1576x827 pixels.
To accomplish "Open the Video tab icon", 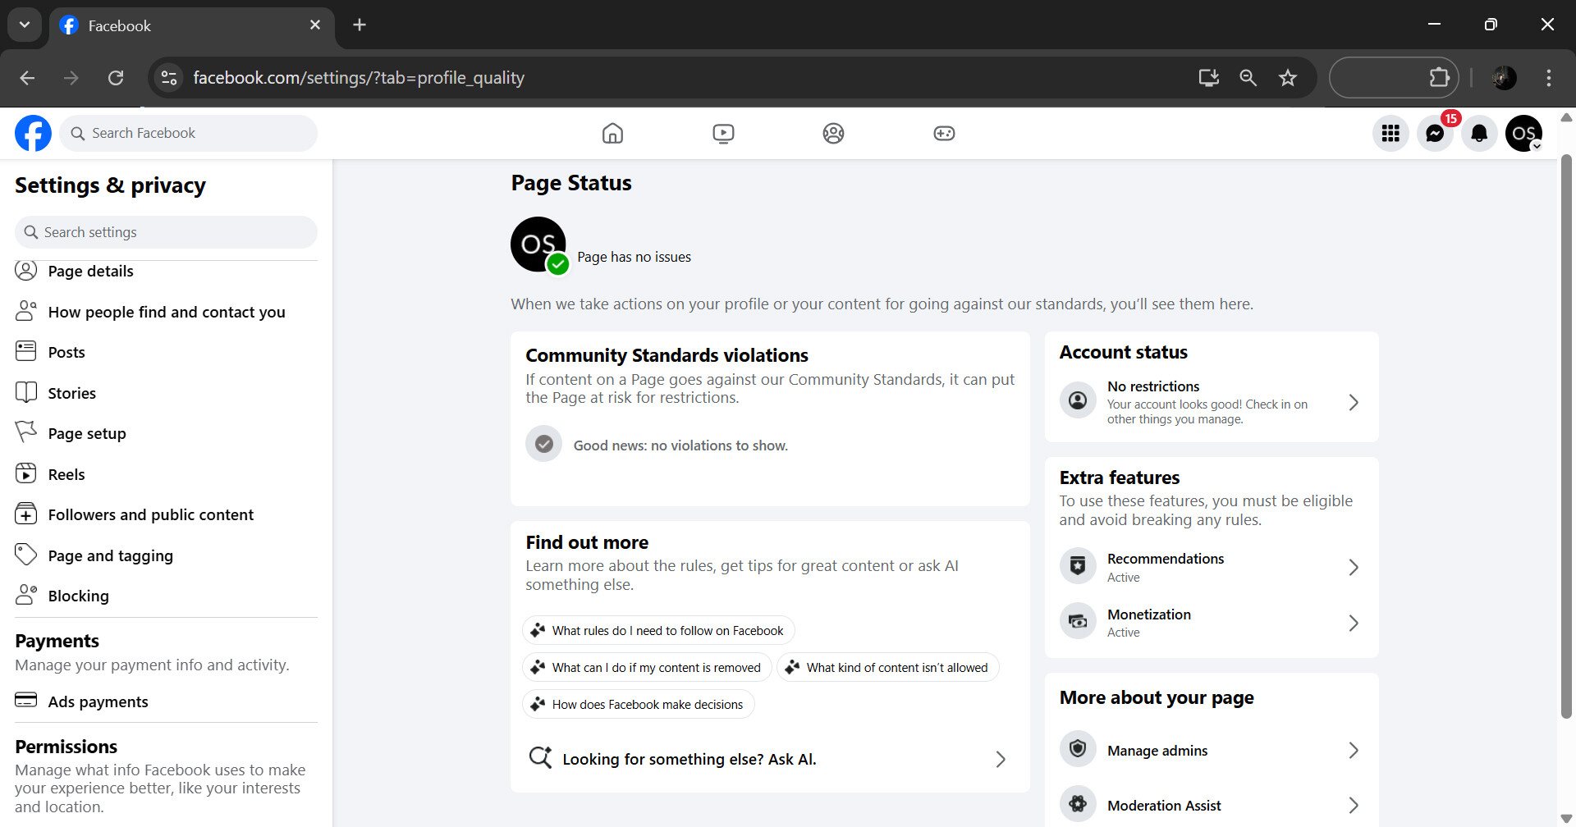I will (x=723, y=133).
